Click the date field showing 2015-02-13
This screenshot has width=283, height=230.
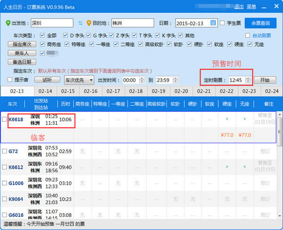coord(196,23)
